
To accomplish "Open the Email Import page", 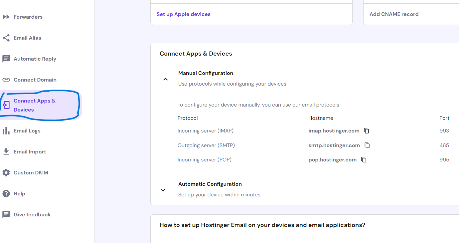I will [30, 152].
